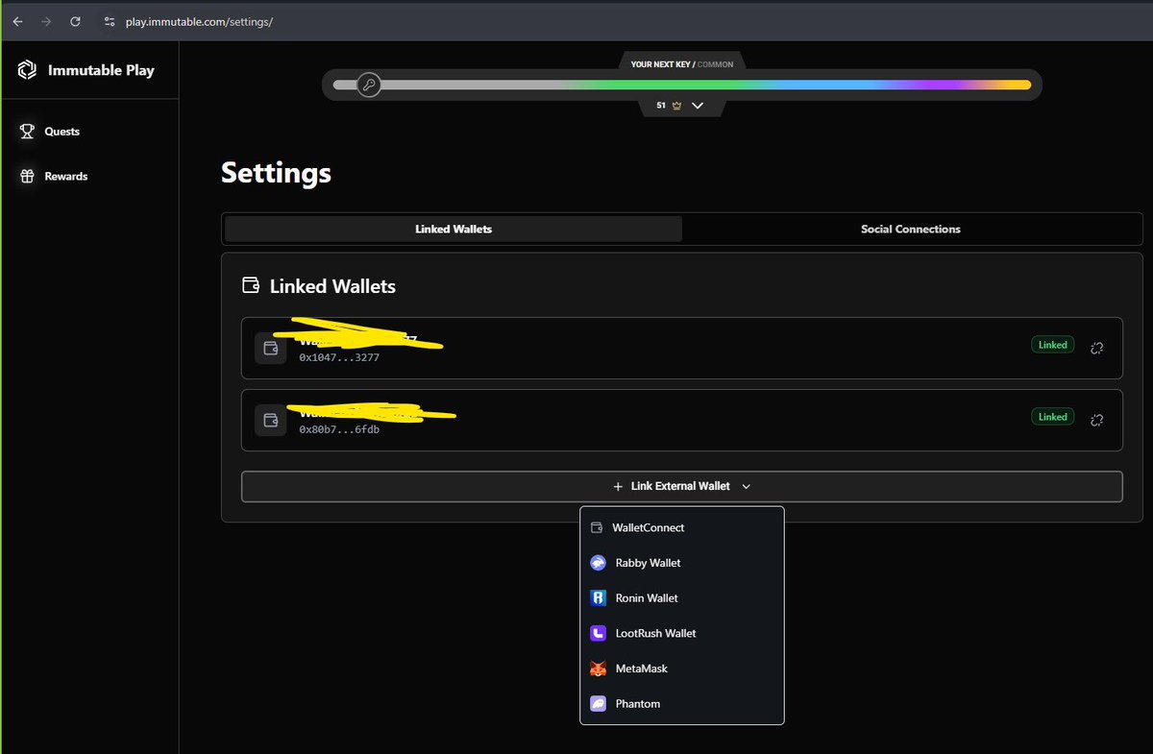Click the Settings page heading
This screenshot has height=754, width=1153.
pyautogui.click(x=276, y=173)
